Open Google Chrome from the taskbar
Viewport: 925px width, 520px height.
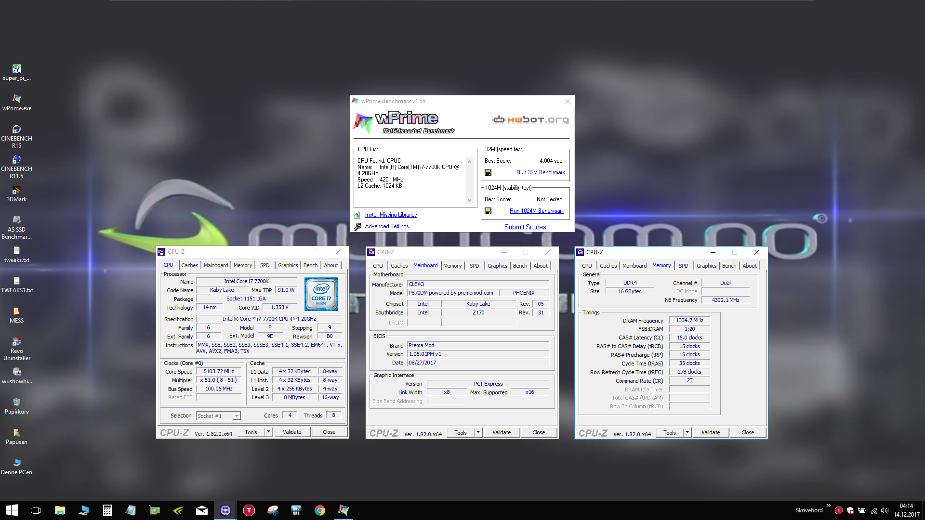[x=319, y=510]
